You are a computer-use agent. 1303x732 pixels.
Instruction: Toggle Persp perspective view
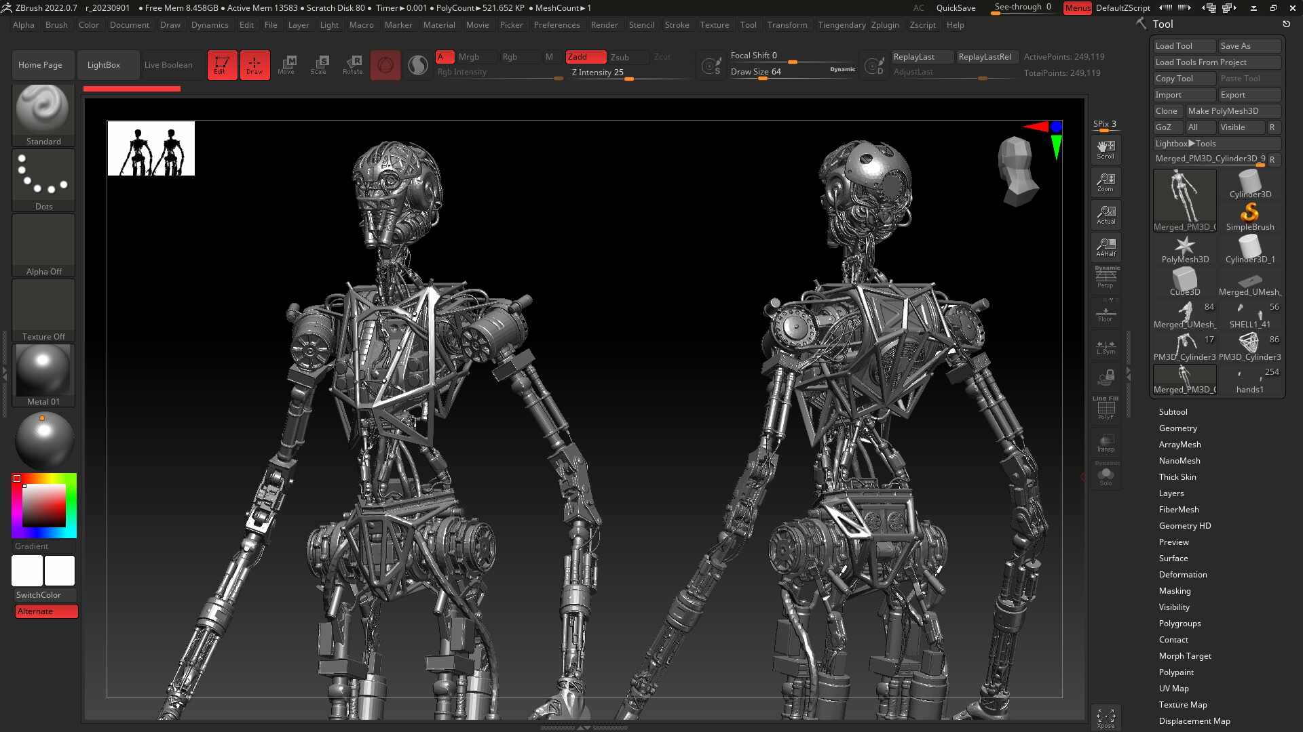click(x=1106, y=279)
